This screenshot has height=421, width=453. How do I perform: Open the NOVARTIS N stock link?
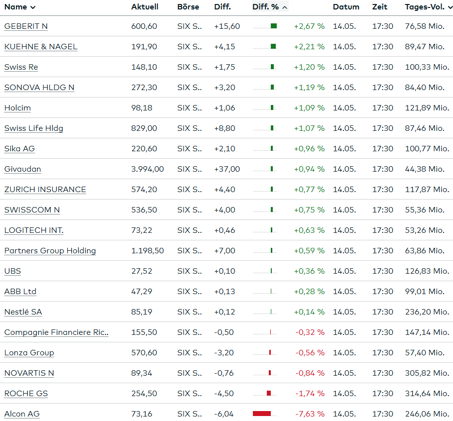tap(29, 373)
